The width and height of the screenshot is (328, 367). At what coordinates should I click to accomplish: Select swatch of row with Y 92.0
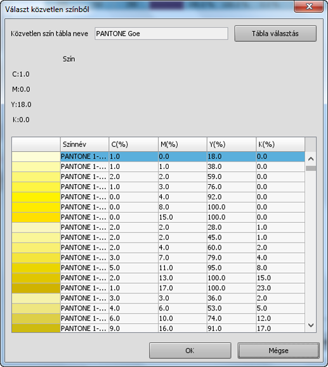tap(36, 197)
